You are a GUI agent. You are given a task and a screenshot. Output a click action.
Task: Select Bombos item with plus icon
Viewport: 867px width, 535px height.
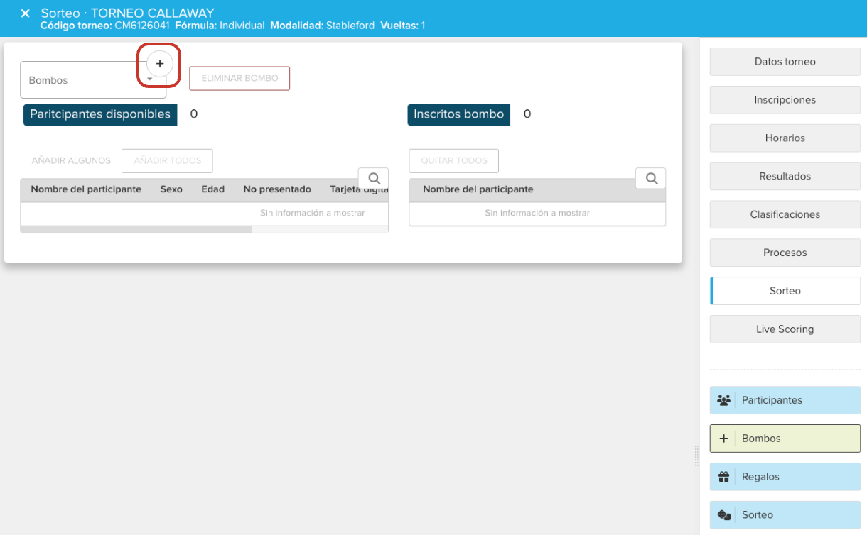[x=785, y=439]
